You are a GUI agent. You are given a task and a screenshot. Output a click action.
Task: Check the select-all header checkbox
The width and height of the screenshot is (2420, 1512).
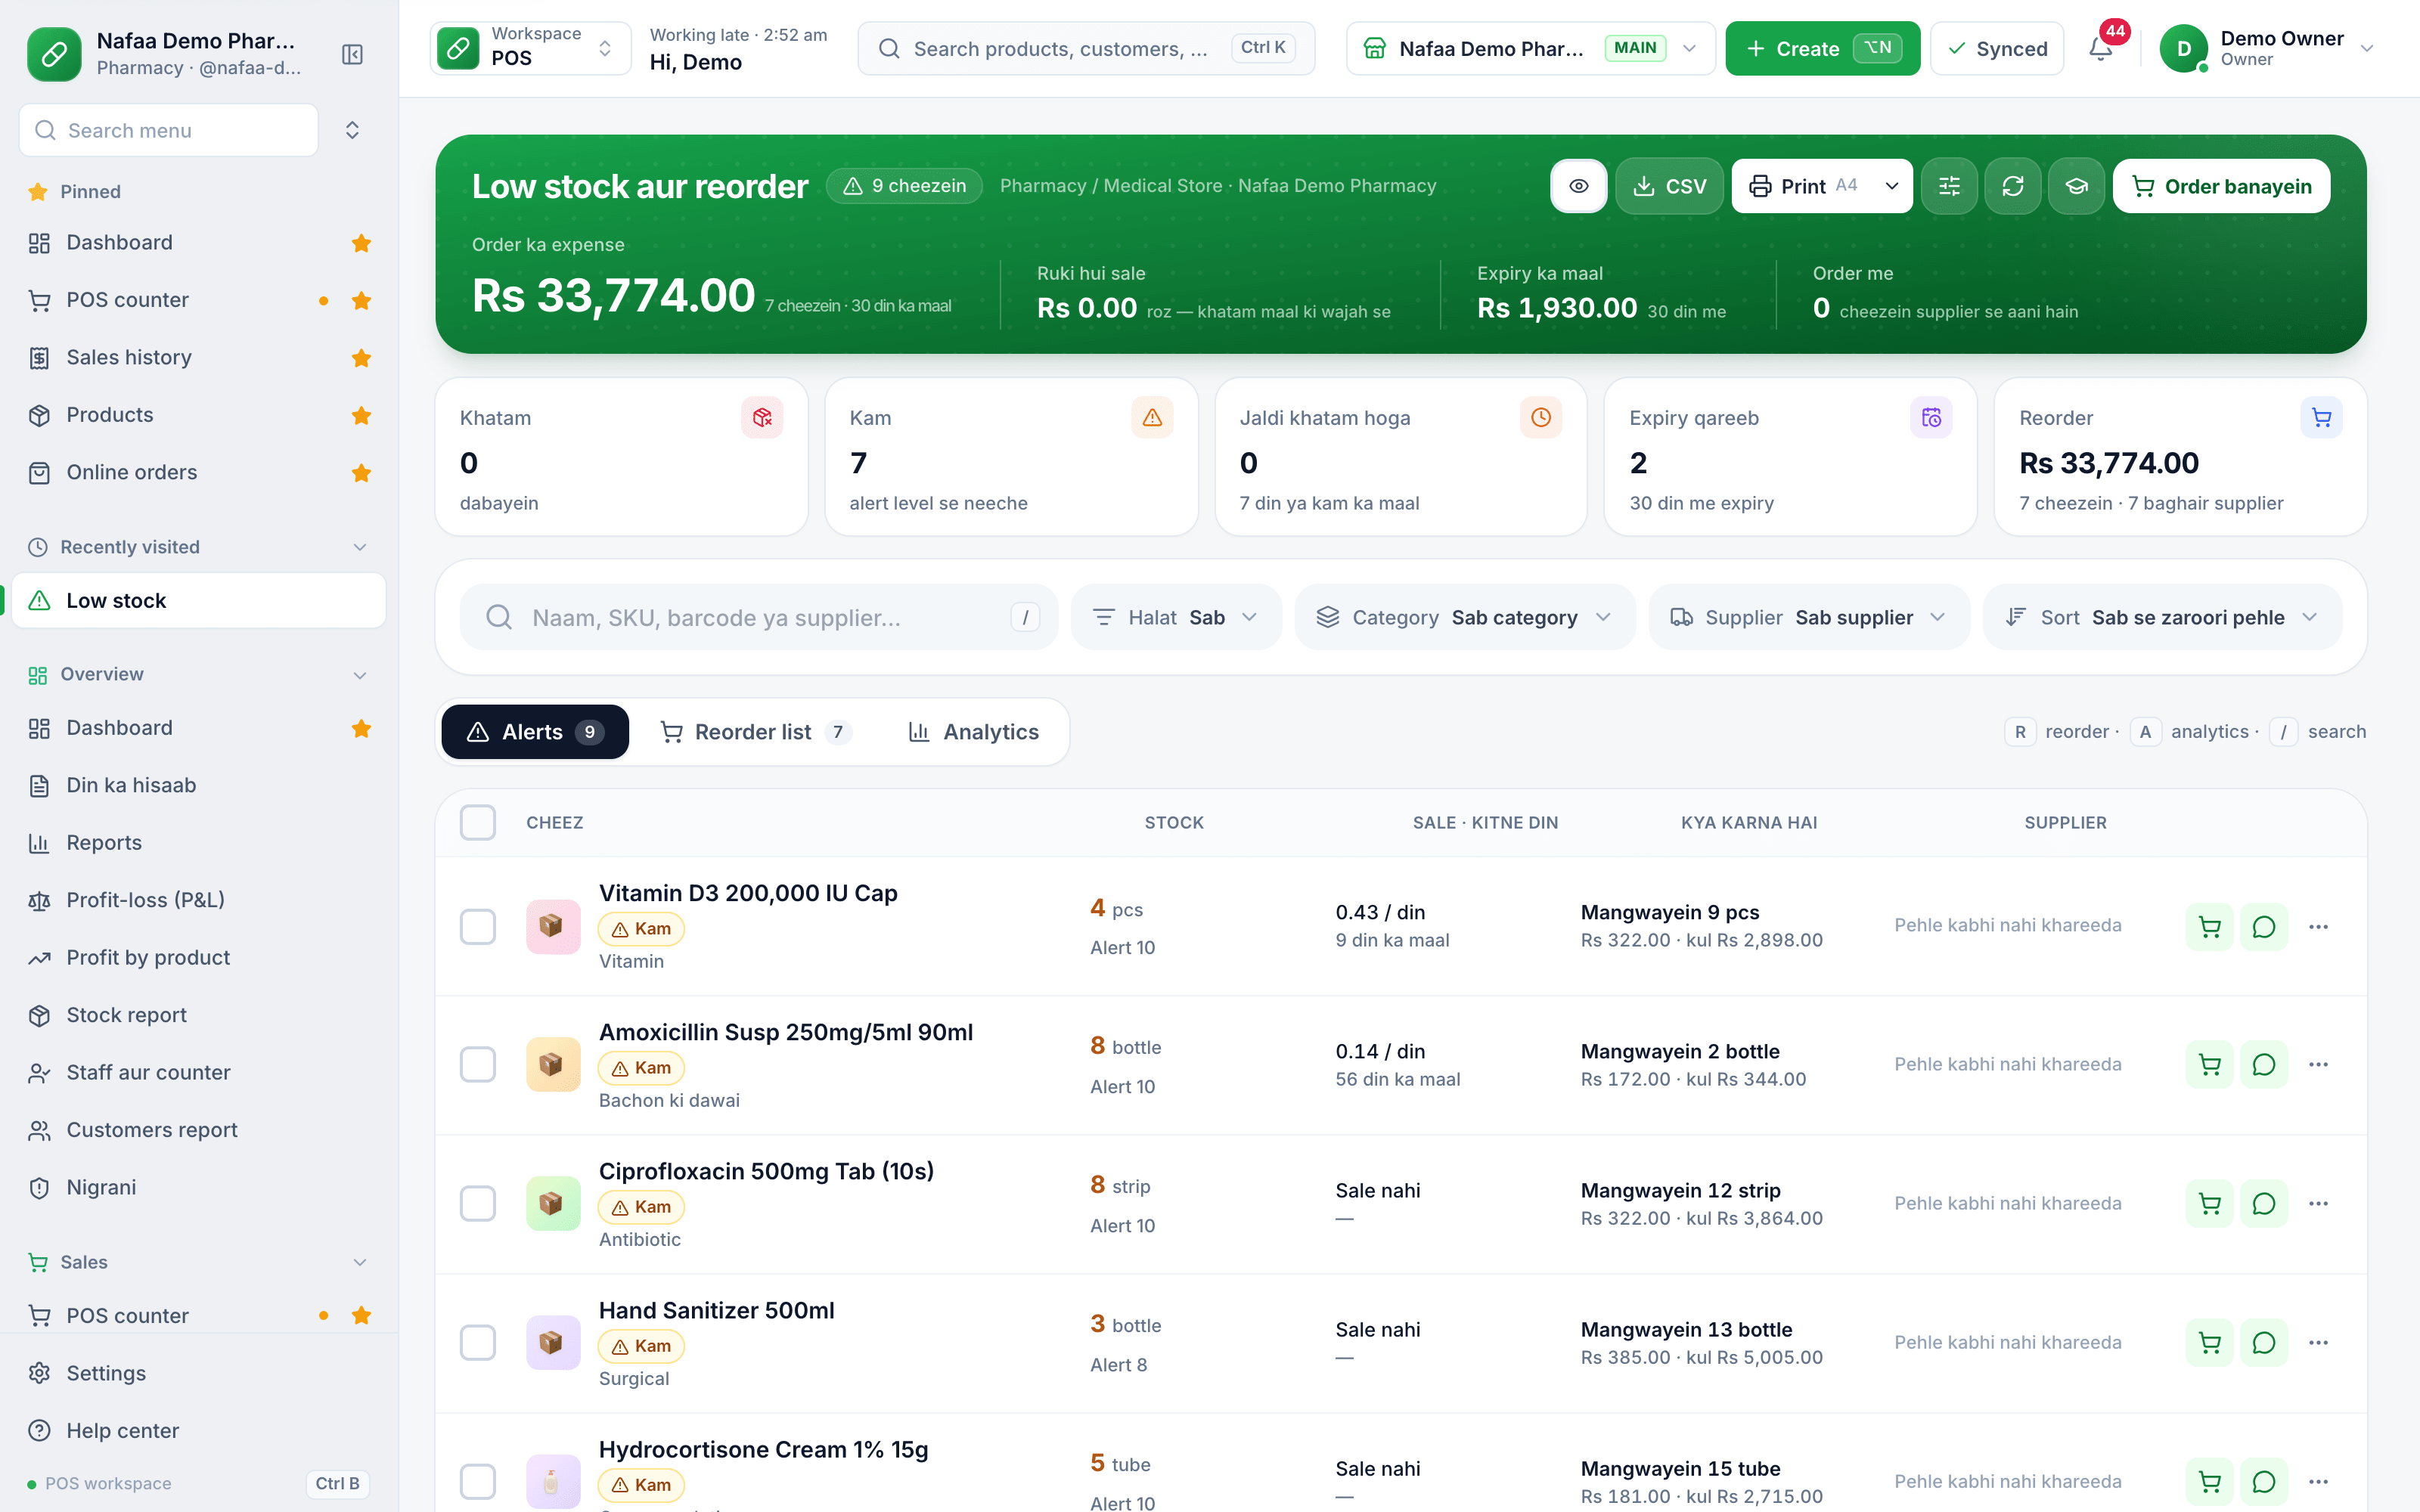click(x=477, y=822)
